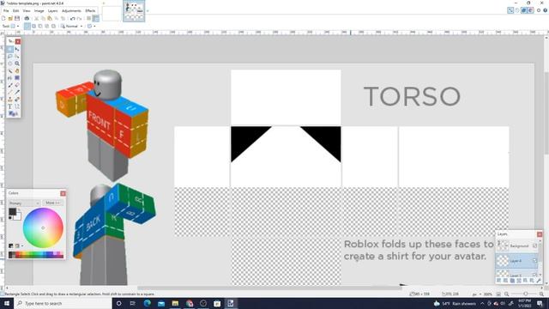Open the Image menu
Viewport: 549px width, 309px height.
[x=39, y=11]
